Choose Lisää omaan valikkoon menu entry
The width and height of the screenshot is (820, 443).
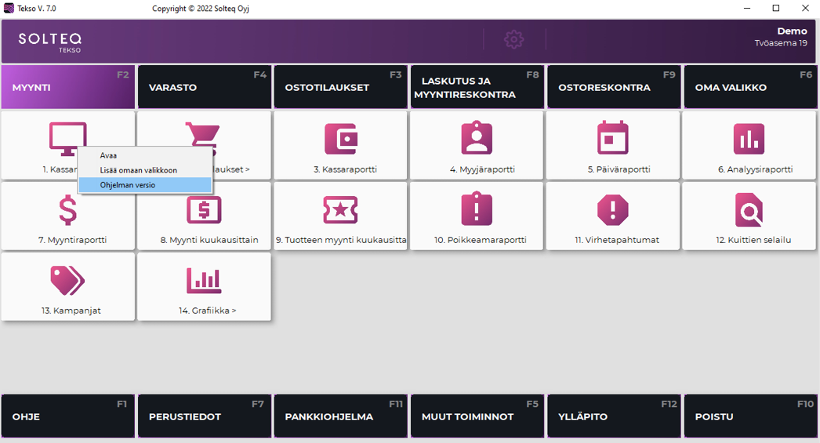138,170
